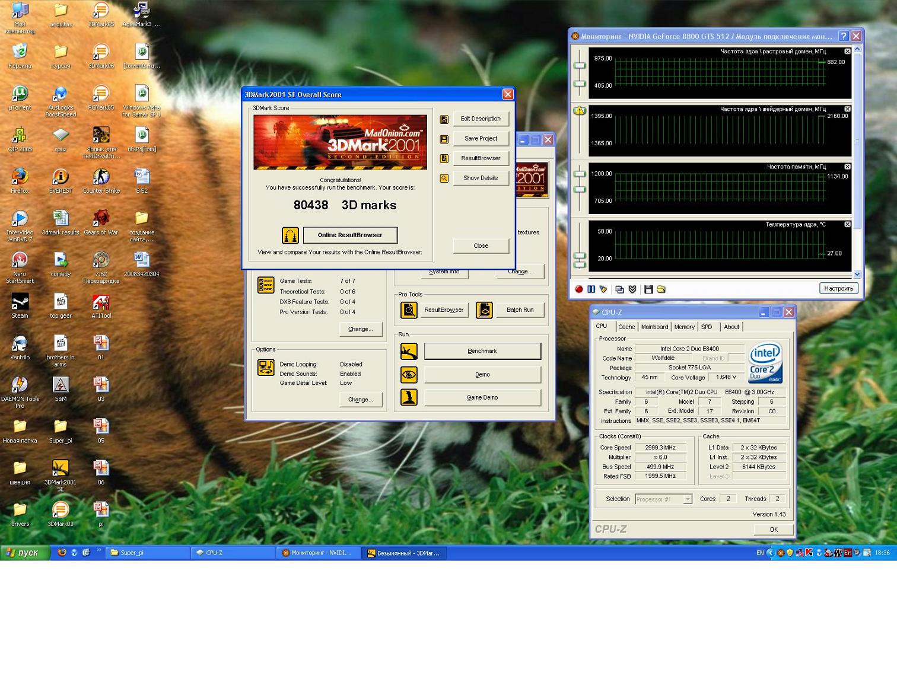This screenshot has height=692, width=897.
Task: Select the ATITool desktop shortcut
Action: (101, 306)
